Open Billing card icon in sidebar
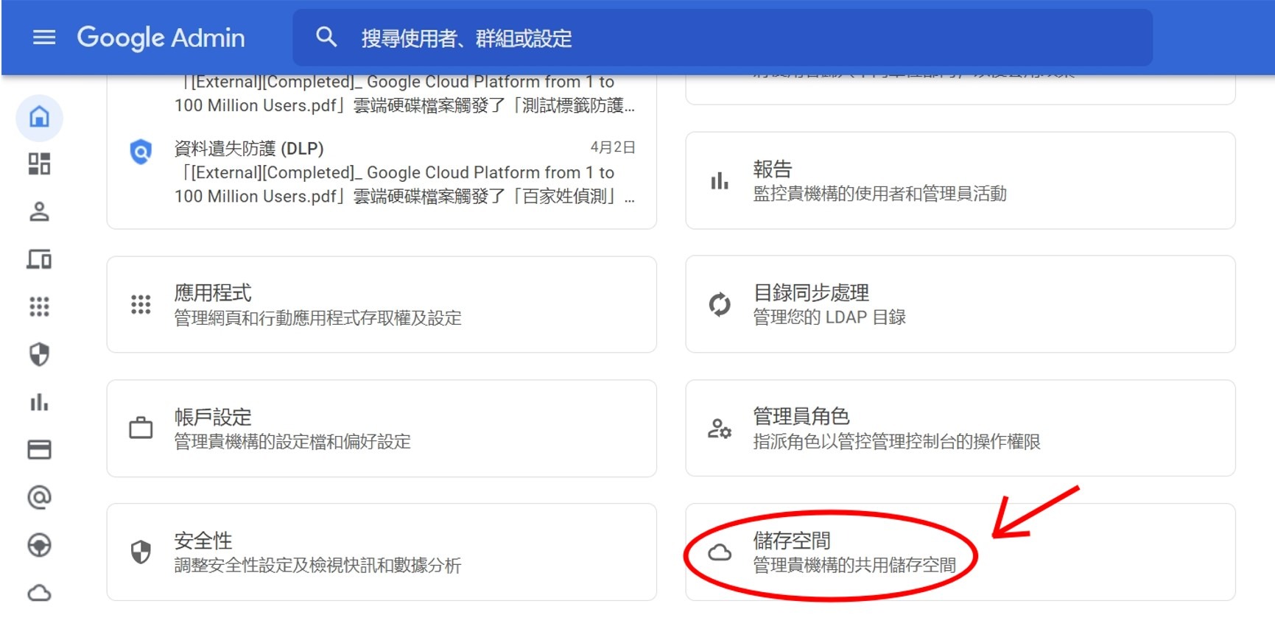The height and width of the screenshot is (626, 1275). point(39,449)
